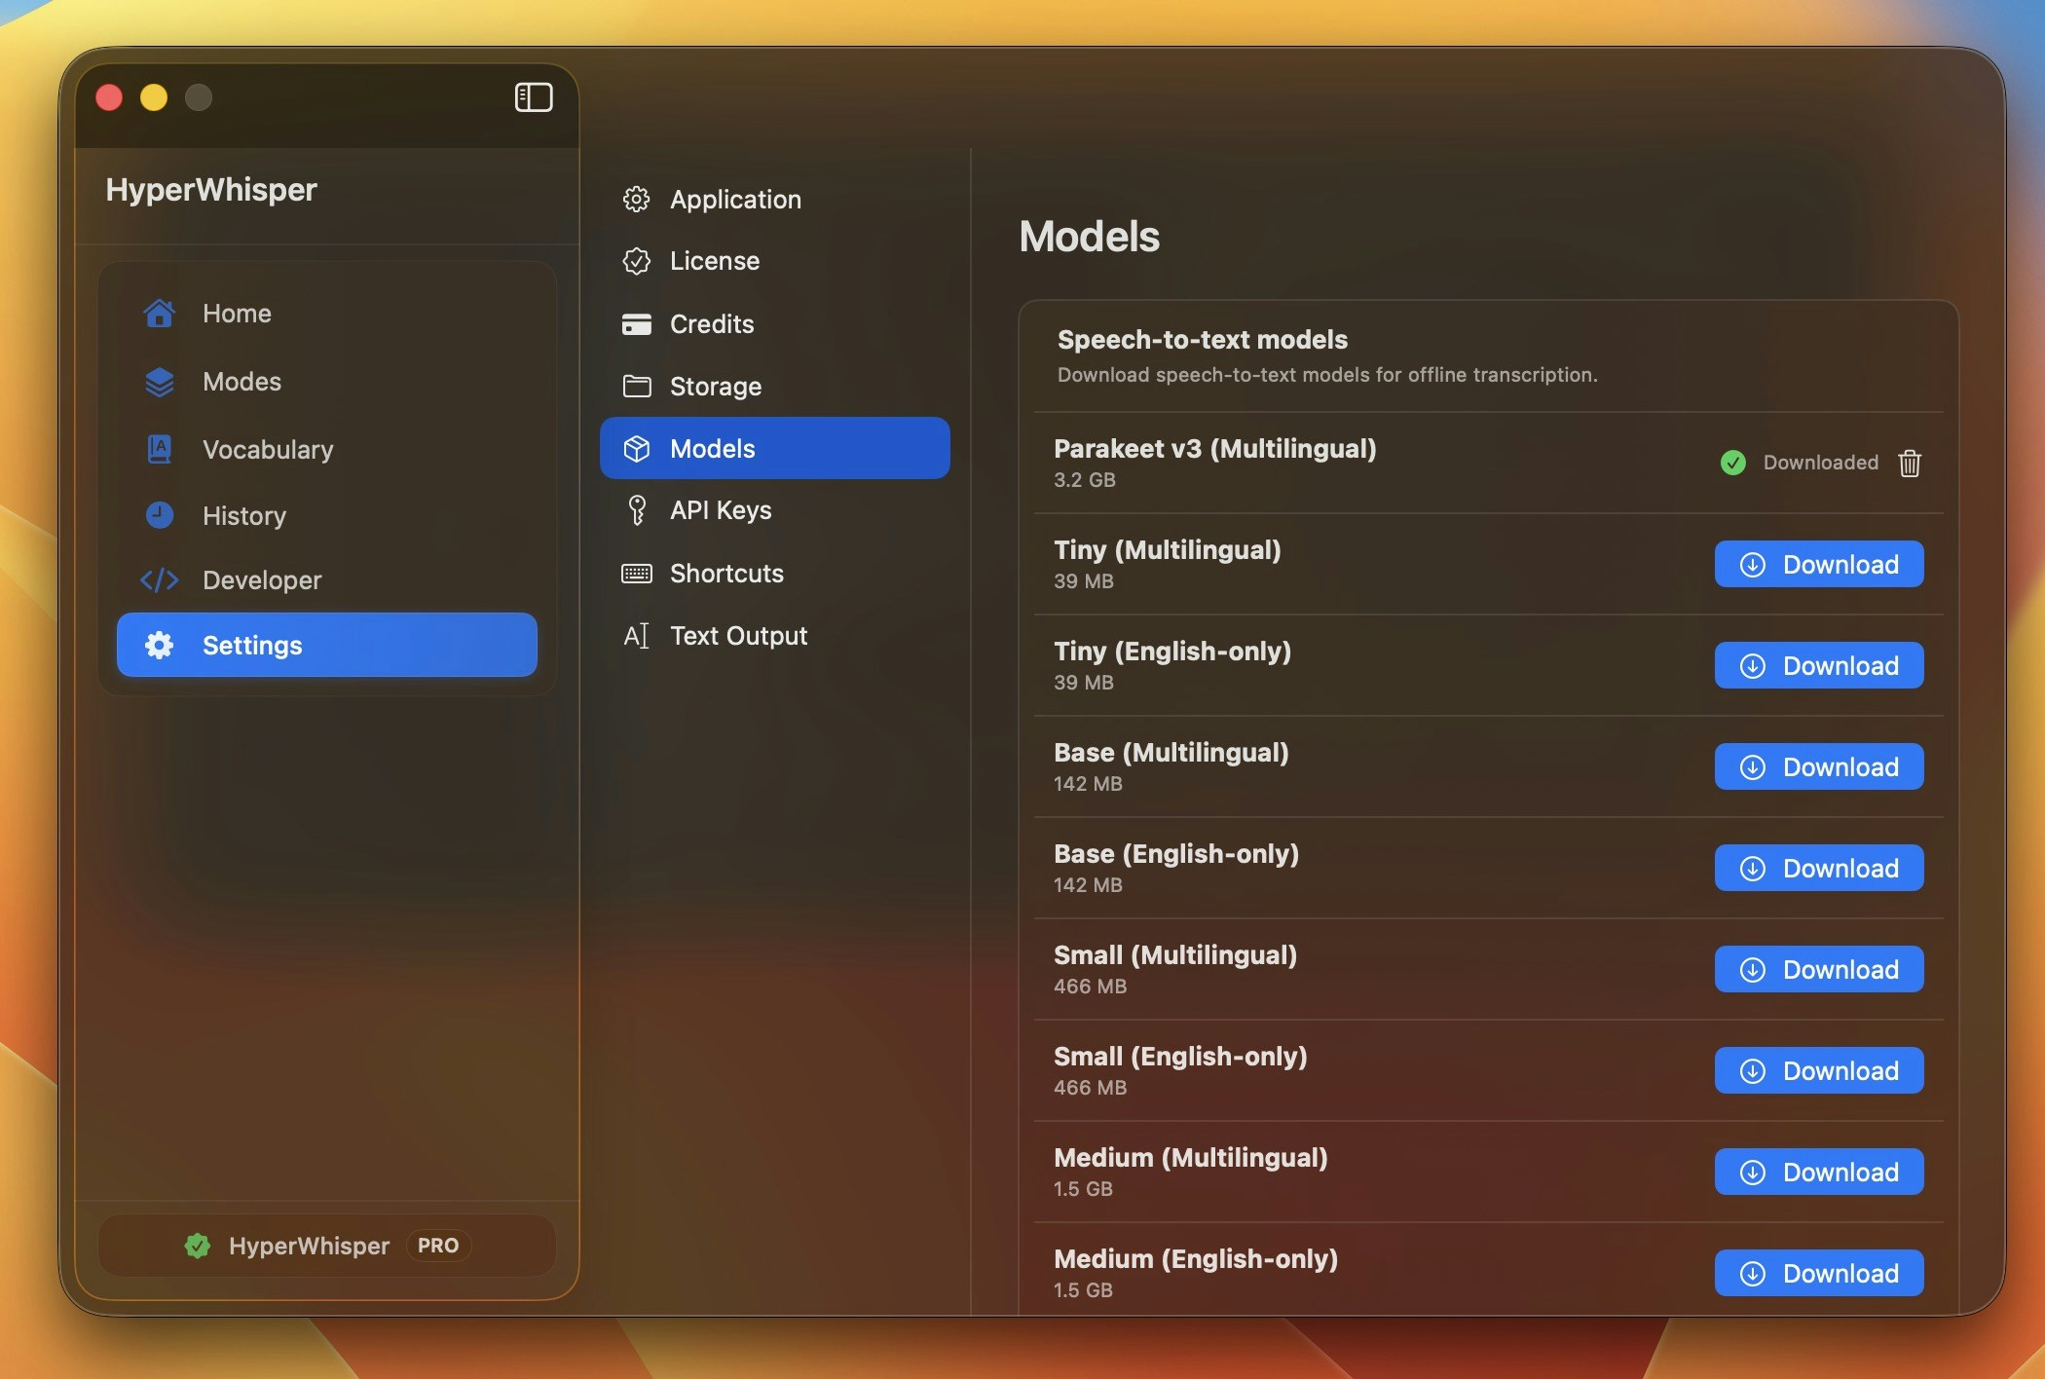Download the Medium (Multilingual) model
The width and height of the screenshot is (2045, 1379).
click(x=1818, y=1173)
